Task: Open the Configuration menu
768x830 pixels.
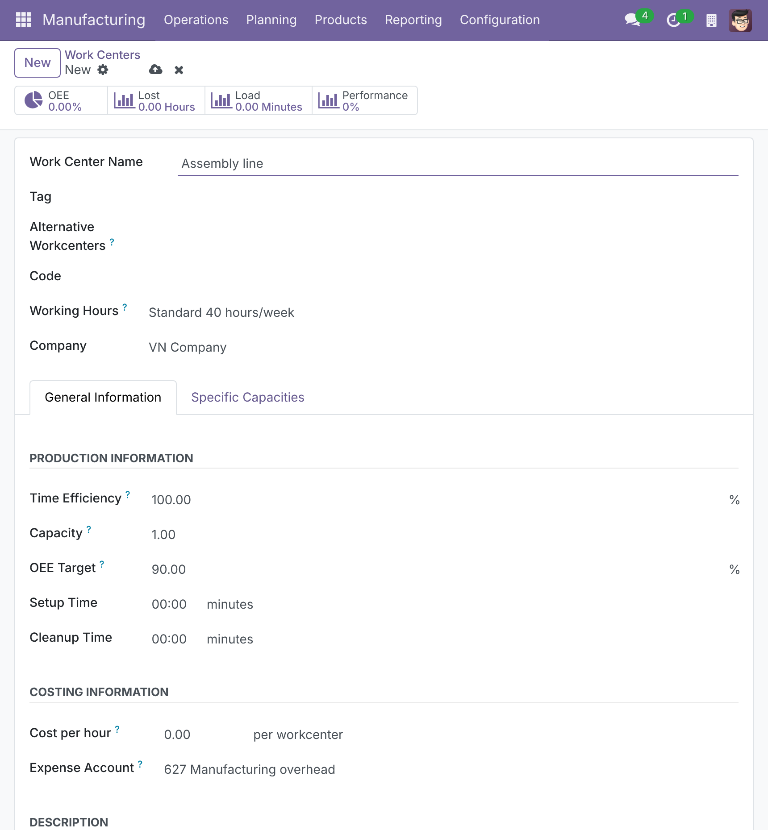Action: (x=500, y=20)
